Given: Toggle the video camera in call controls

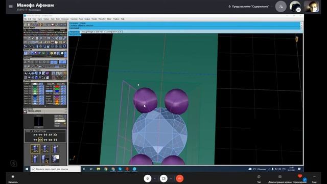Looking at the screenshot, I should (x=163, y=178).
